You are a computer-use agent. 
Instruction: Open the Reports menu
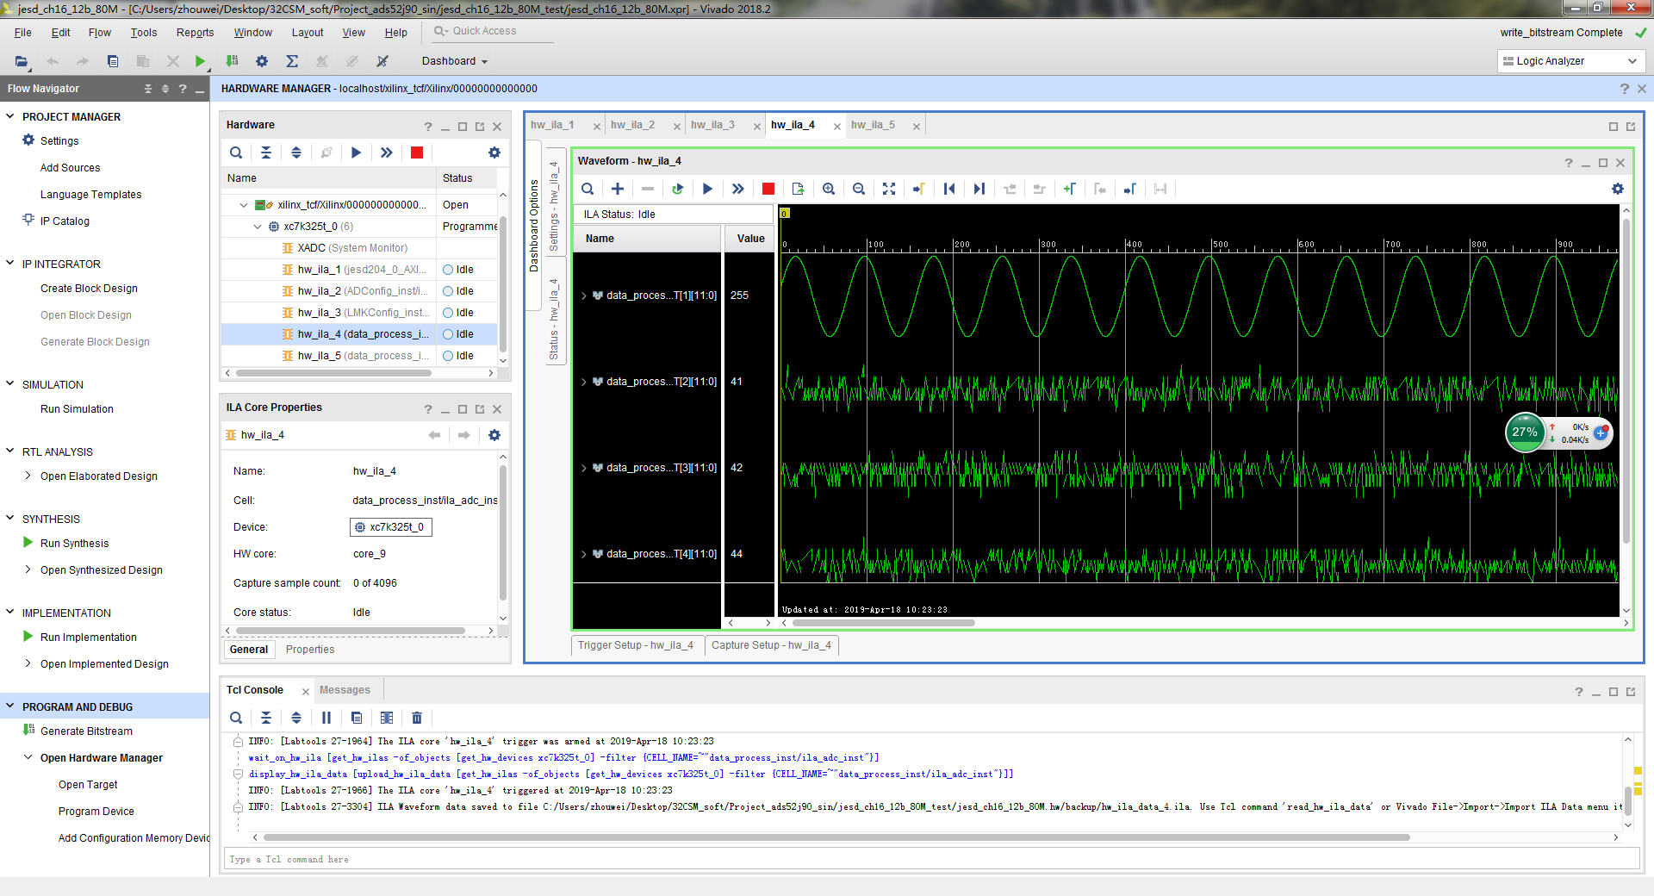(195, 33)
